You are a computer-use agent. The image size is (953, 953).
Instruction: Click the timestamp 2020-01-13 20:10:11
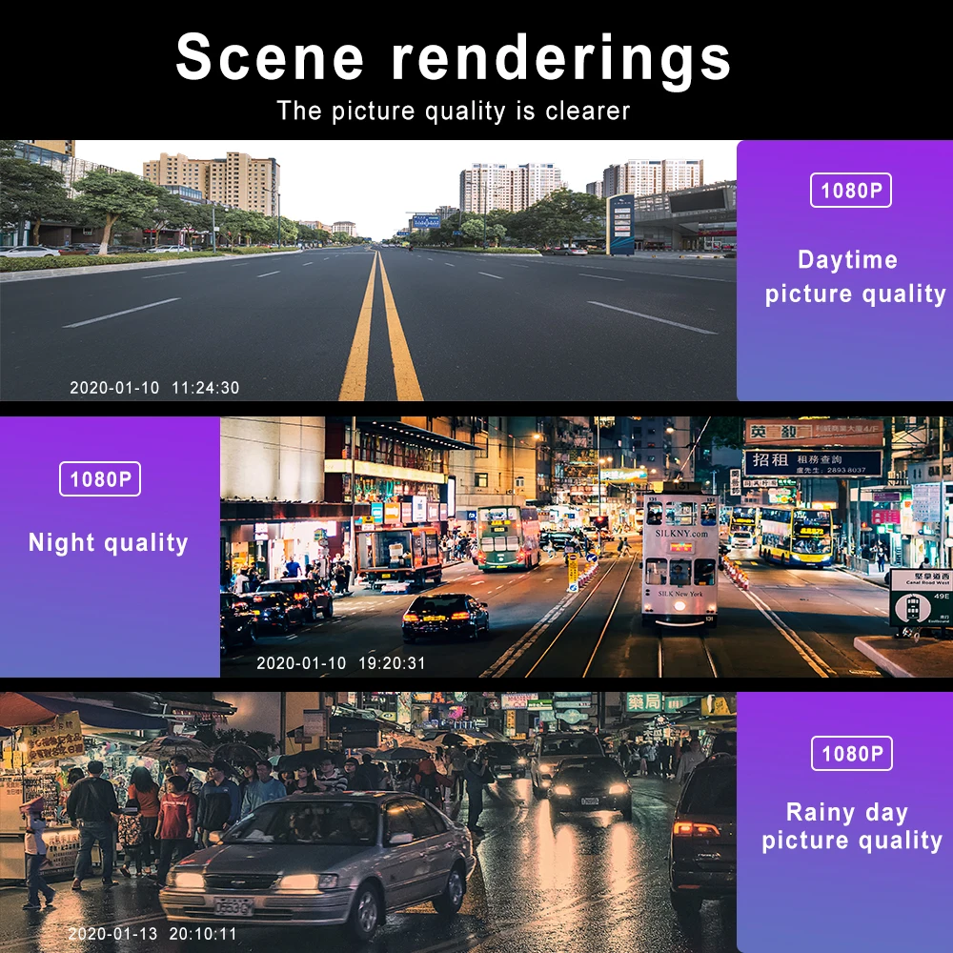pyautogui.click(x=152, y=934)
